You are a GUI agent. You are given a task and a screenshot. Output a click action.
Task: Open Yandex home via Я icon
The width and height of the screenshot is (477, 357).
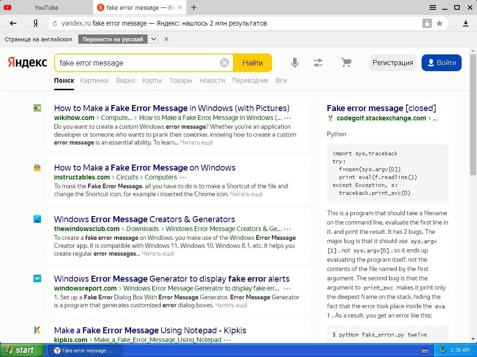pos(35,23)
